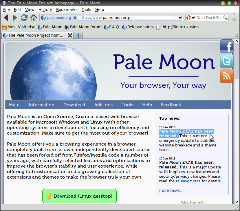Click the tab groups grid icon
This screenshot has height=211, width=240.
[x=236, y=35]
